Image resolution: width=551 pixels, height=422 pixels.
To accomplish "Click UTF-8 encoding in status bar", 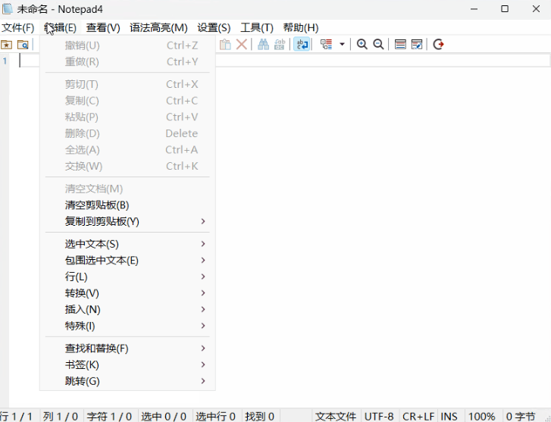I will (x=380, y=417).
